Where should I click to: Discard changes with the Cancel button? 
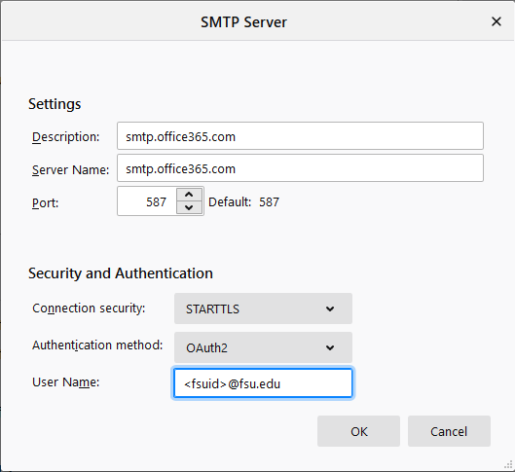(449, 431)
